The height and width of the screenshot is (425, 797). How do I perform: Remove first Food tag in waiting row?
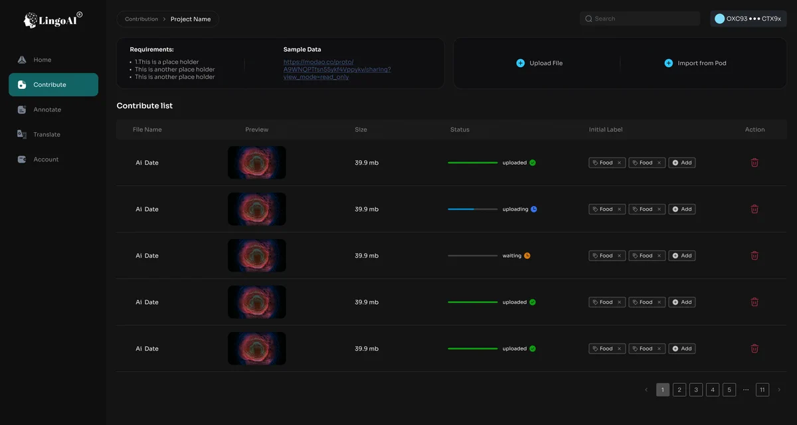coord(619,256)
